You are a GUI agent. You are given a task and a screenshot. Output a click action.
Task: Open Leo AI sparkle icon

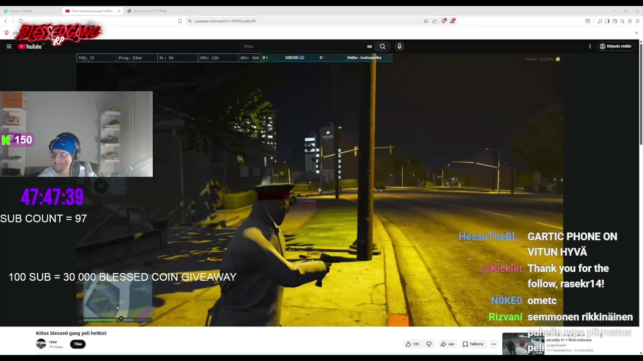tap(622, 21)
